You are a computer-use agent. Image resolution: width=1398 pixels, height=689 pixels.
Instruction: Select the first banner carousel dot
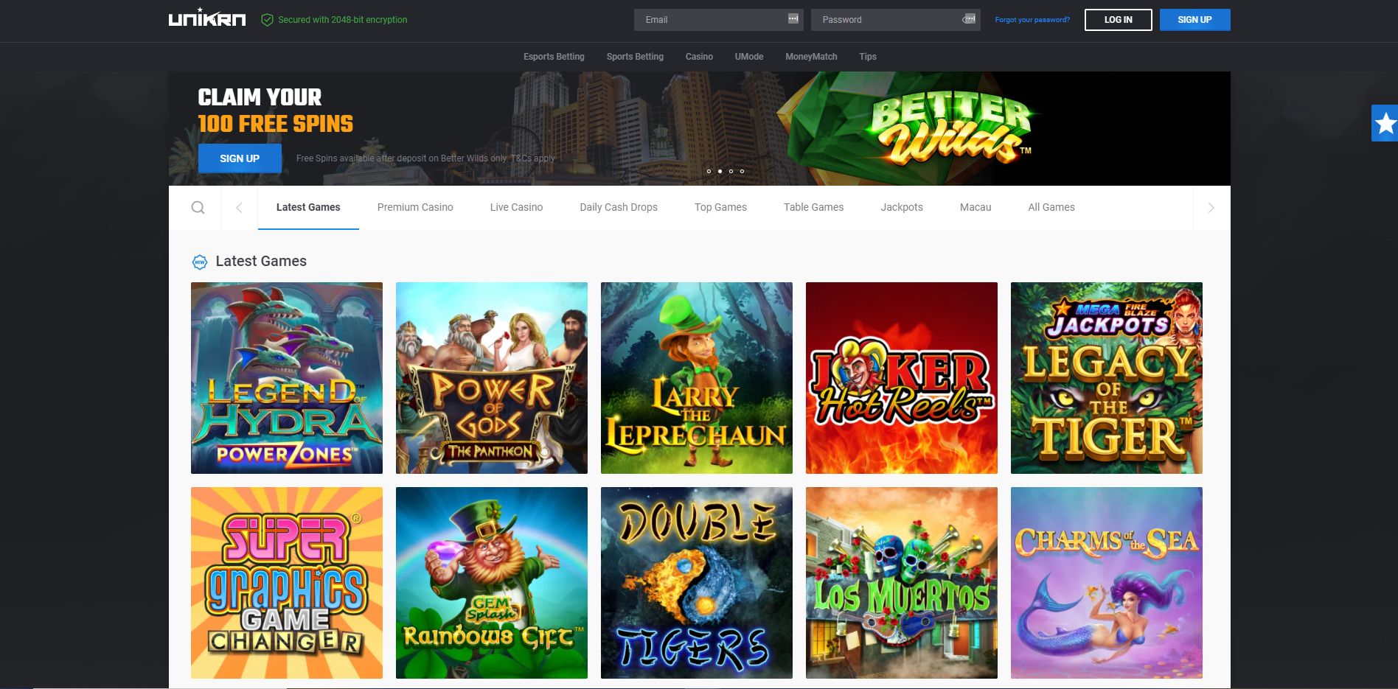point(709,171)
